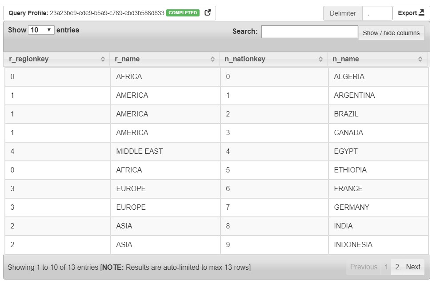Click EUROPE in the GERMANY row

pyautogui.click(x=165, y=207)
